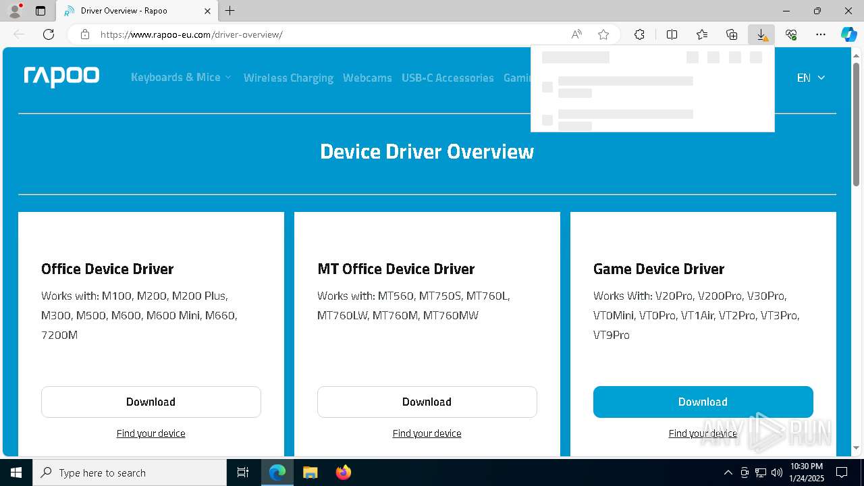
Task: Click the Rapoo logo
Action: (x=61, y=76)
